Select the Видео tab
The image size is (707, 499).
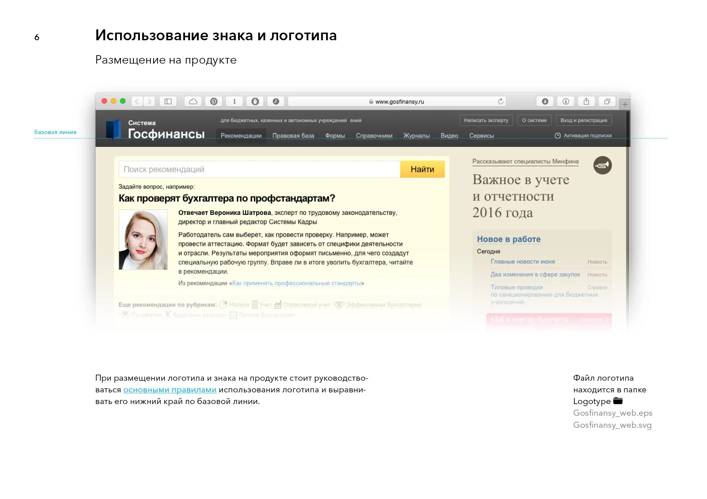coord(449,136)
